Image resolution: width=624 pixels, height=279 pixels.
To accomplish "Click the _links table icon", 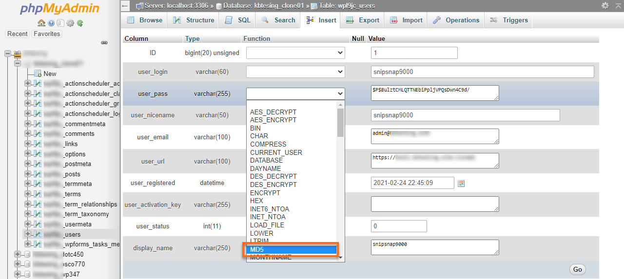I will tap(38, 144).
